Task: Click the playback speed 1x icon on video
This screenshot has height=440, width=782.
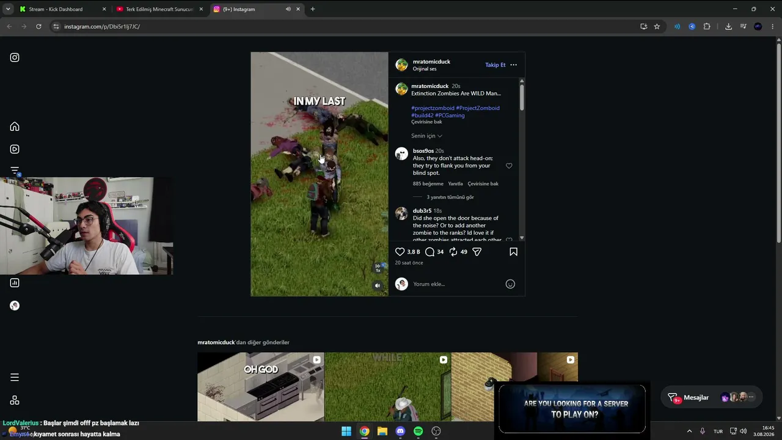Action: (378, 268)
